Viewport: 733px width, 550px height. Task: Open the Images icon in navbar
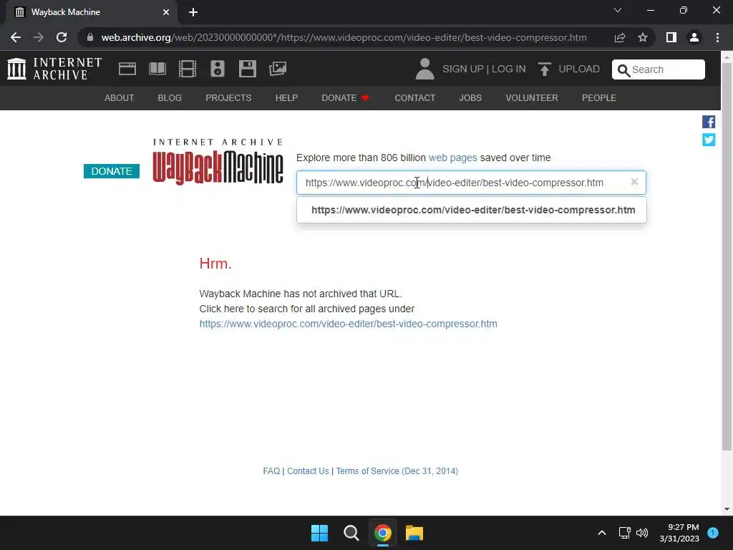pos(278,69)
